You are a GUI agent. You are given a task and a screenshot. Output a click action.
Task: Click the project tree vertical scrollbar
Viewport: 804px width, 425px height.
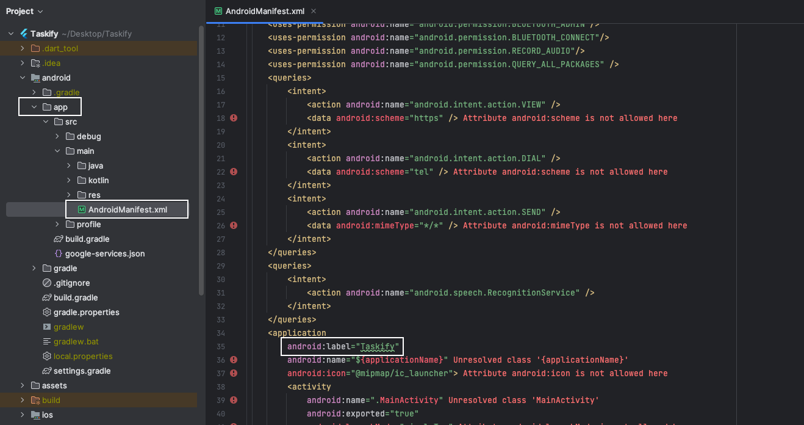click(x=201, y=159)
